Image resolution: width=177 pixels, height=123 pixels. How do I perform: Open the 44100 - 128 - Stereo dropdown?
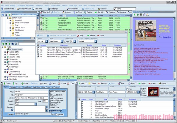(93, 92)
